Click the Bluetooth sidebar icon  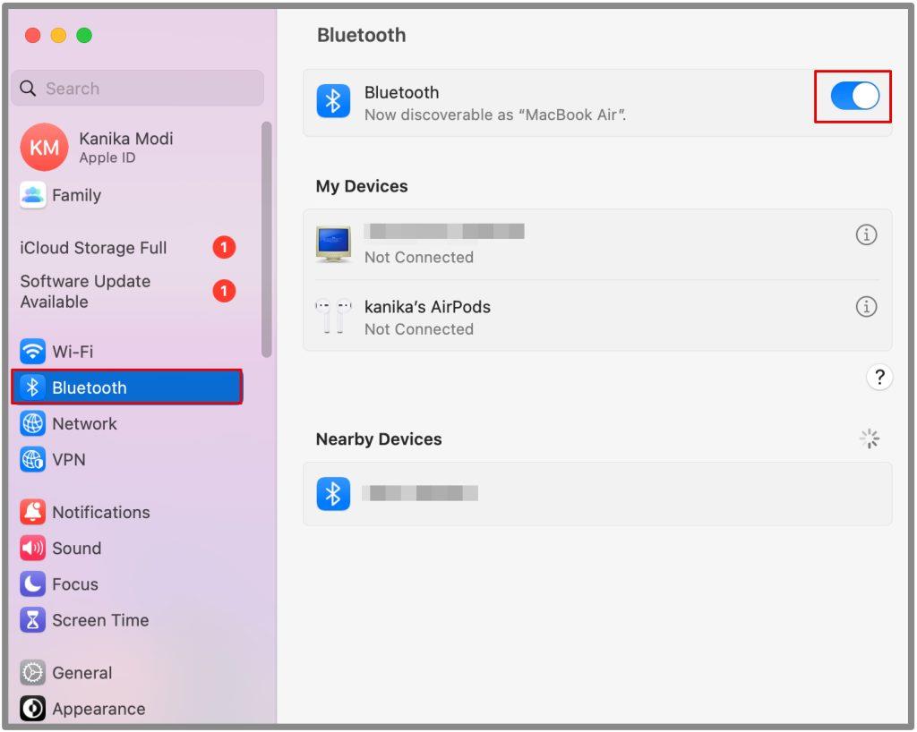pyautogui.click(x=33, y=387)
